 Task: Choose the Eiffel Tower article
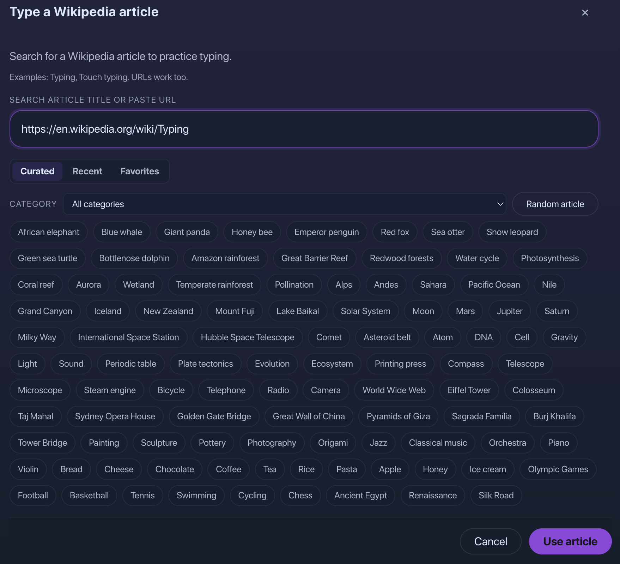coord(469,390)
